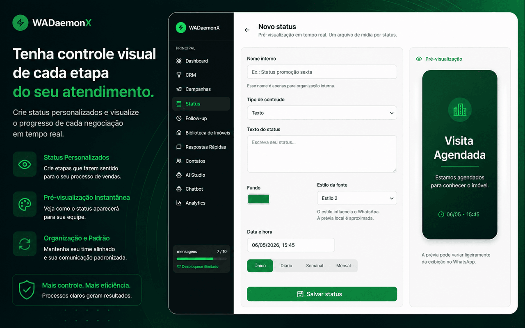Click the Nome interno input field

322,72
